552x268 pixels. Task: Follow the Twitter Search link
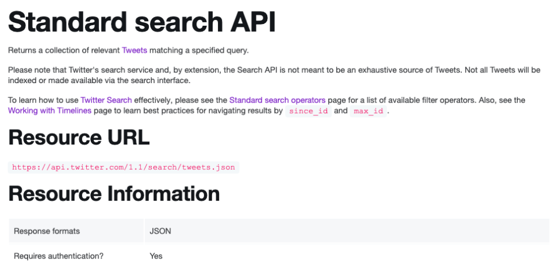pyautogui.click(x=106, y=100)
